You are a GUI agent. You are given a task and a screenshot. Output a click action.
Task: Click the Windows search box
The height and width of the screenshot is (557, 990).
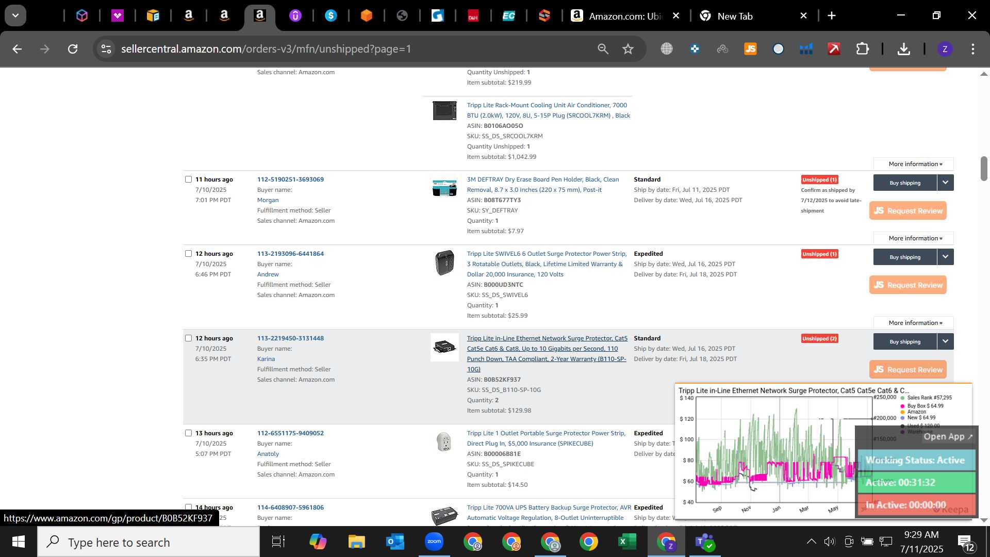tap(148, 542)
